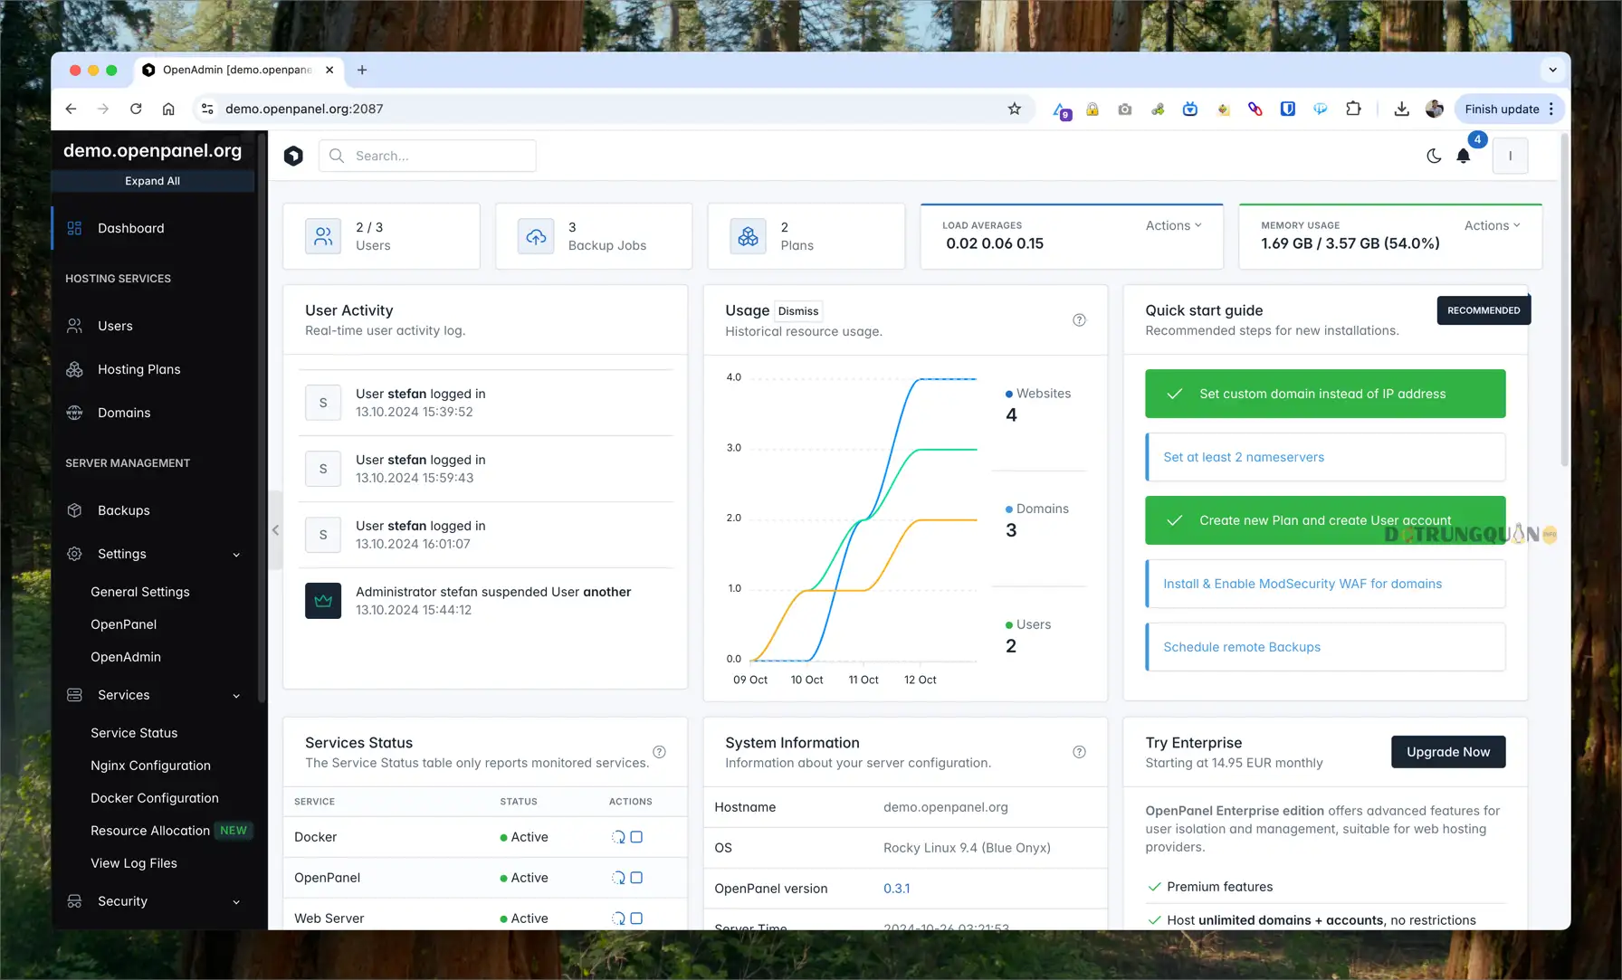The width and height of the screenshot is (1622, 980).
Task: Stop Web Server service square icon
Action: 636,918
